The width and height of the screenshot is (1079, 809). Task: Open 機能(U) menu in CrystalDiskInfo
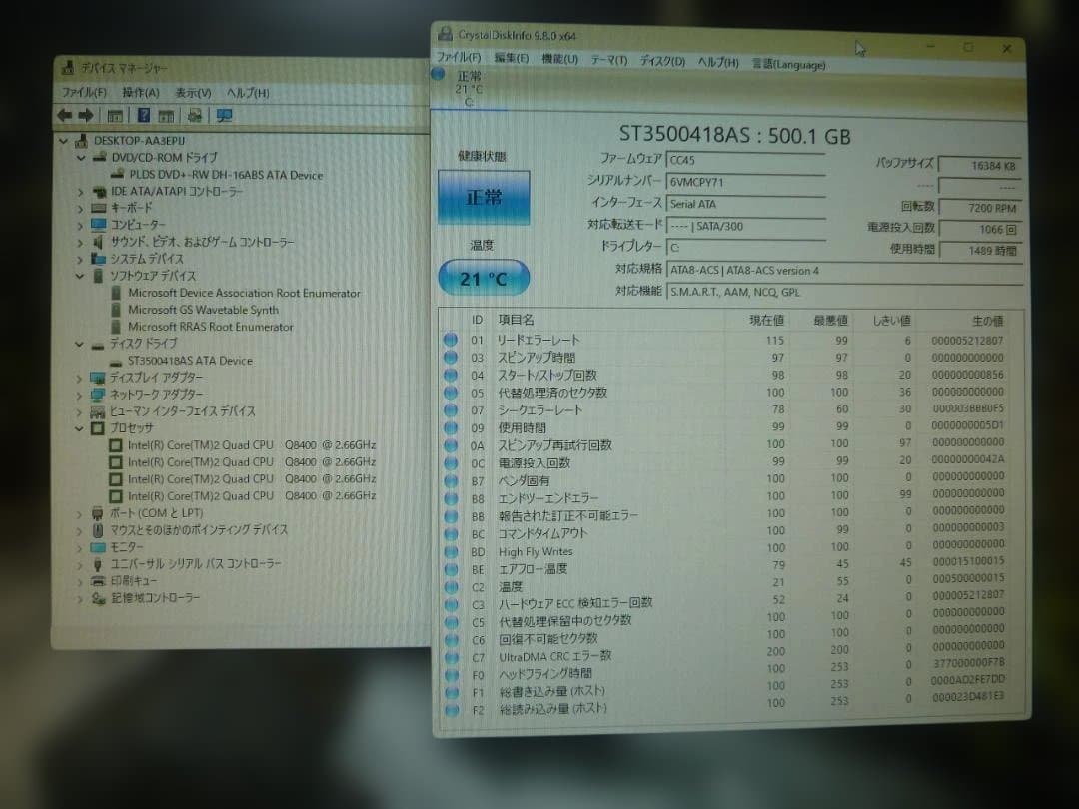tap(559, 59)
